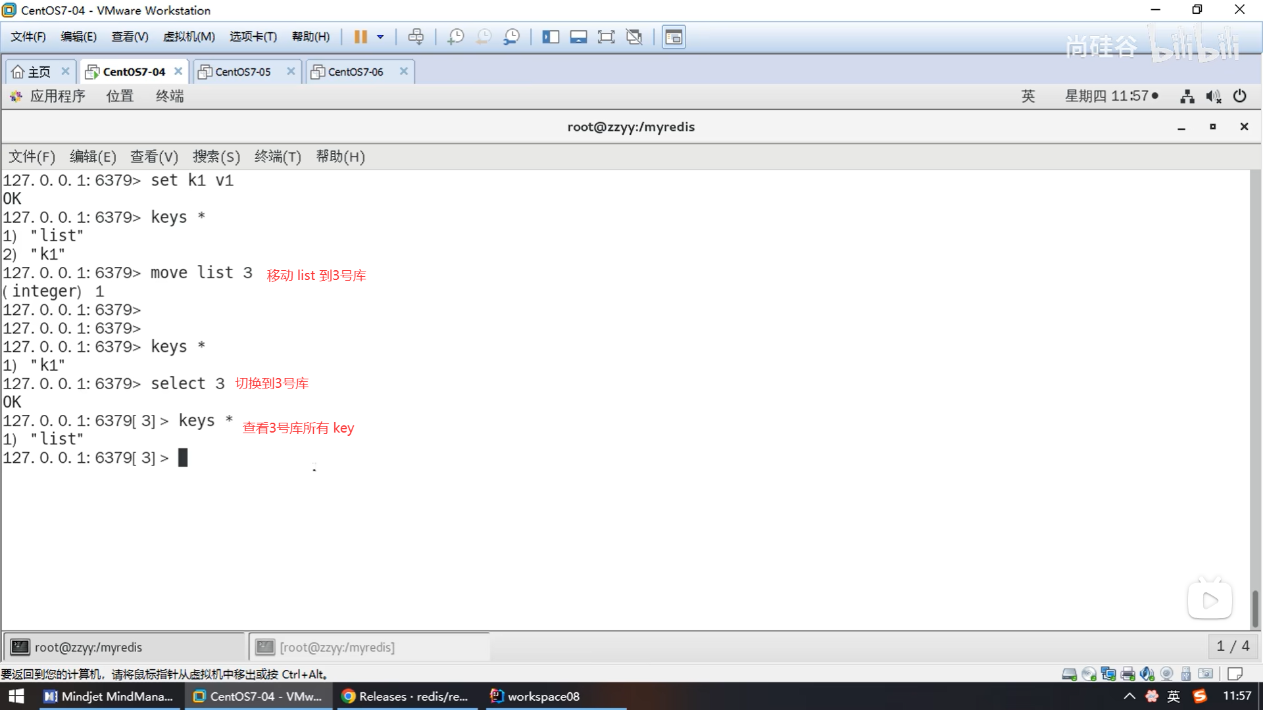Open the terminal's 搜索(S) menu
This screenshot has width=1263, height=710.
tap(216, 156)
